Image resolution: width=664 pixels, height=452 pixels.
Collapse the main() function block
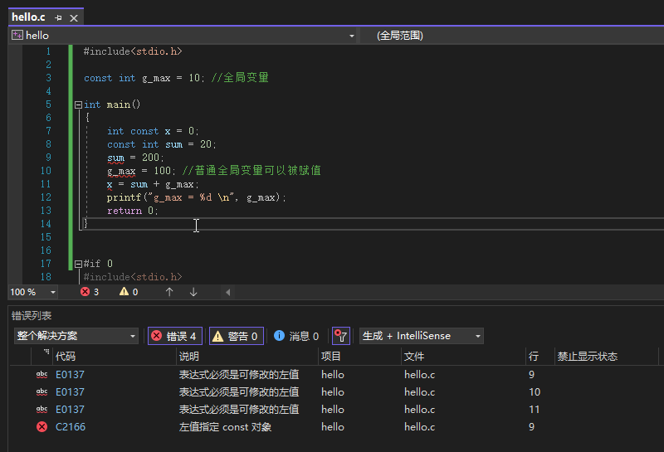pyautogui.click(x=78, y=104)
